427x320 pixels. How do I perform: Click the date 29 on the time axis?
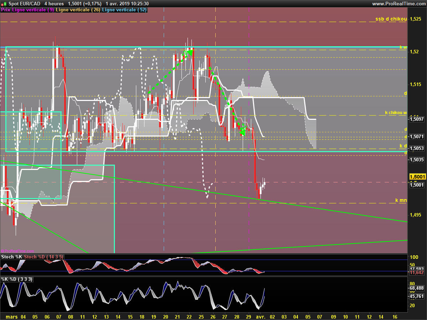click(x=248, y=316)
